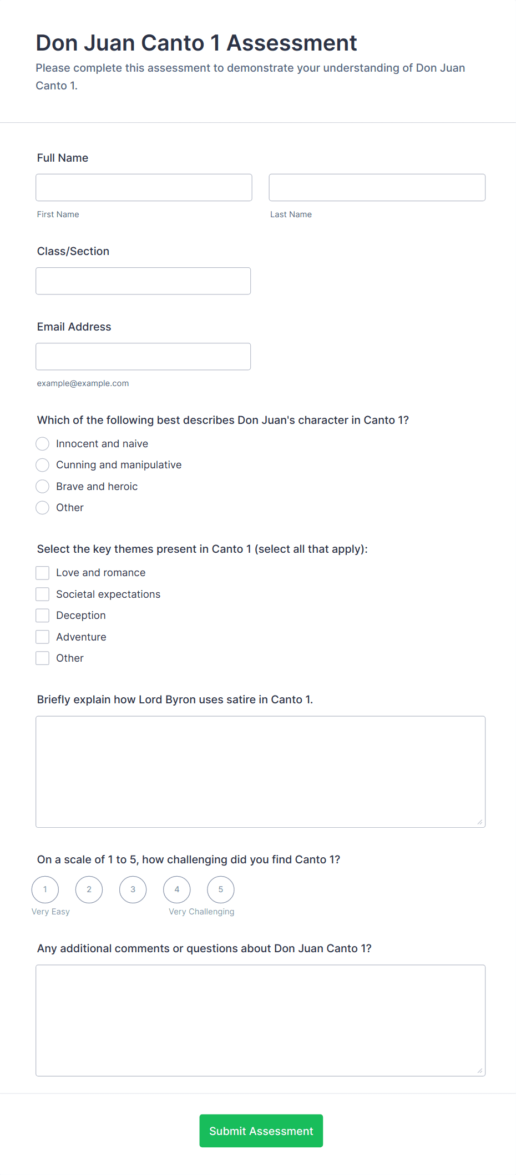Image resolution: width=516 pixels, height=1175 pixels.
Task: Select Brave and heroic option
Action: click(x=42, y=486)
